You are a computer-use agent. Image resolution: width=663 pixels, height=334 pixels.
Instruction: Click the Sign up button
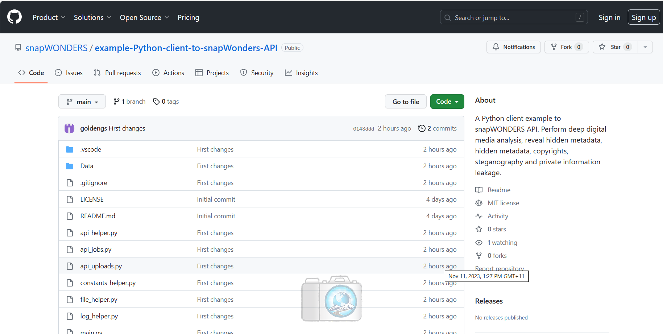[644, 17]
